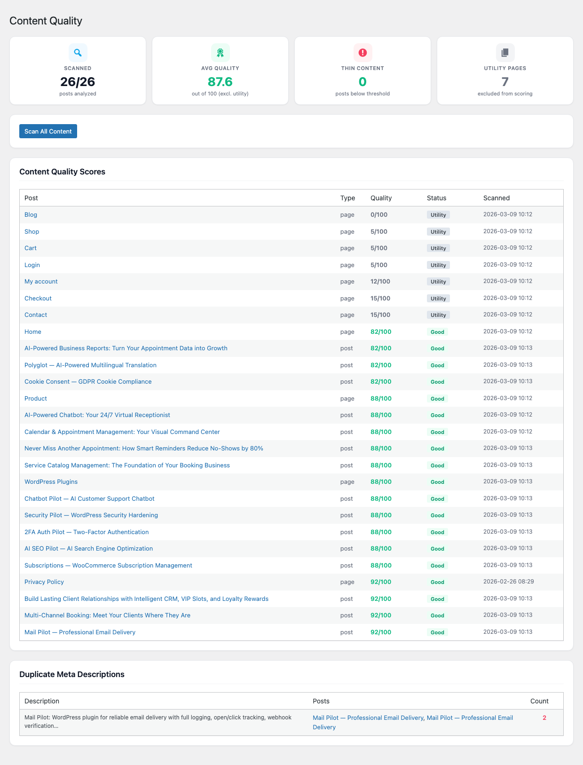This screenshot has height=765, width=583.
Task: Open AI-Powered Business Reports post link
Action: click(126, 348)
